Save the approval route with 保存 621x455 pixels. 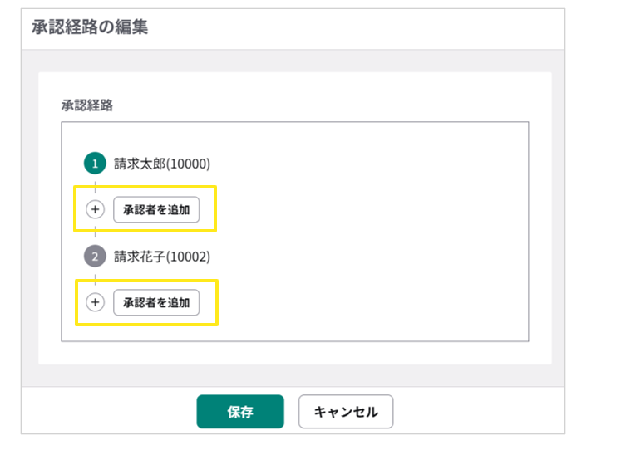click(x=240, y=411)
